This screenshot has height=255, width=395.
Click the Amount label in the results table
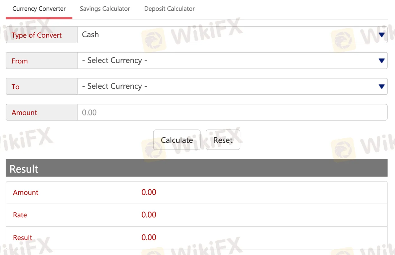[26, 192]
